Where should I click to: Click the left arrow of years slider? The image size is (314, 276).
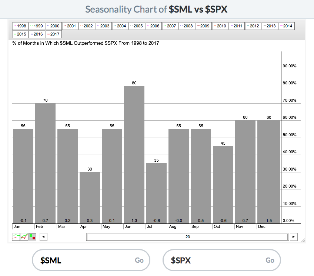pyautogui.click(x=43, y=237)
